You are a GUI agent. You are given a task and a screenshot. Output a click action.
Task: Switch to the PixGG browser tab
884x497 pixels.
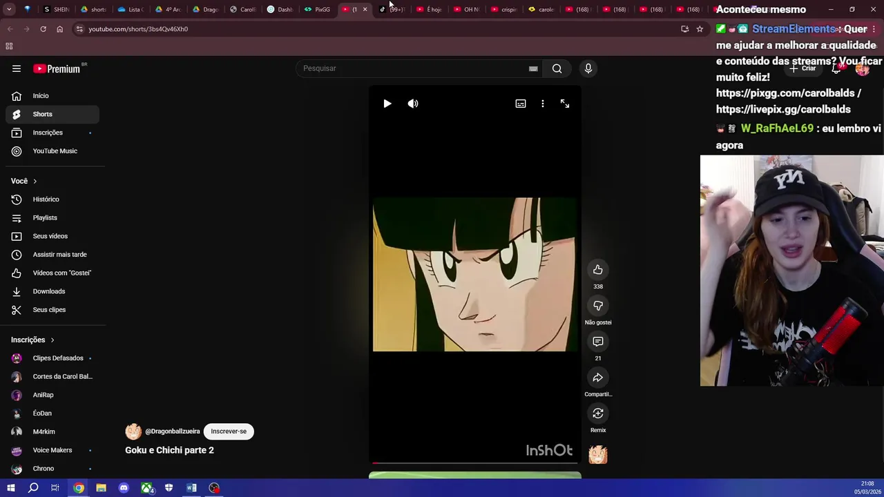(318, 10)
